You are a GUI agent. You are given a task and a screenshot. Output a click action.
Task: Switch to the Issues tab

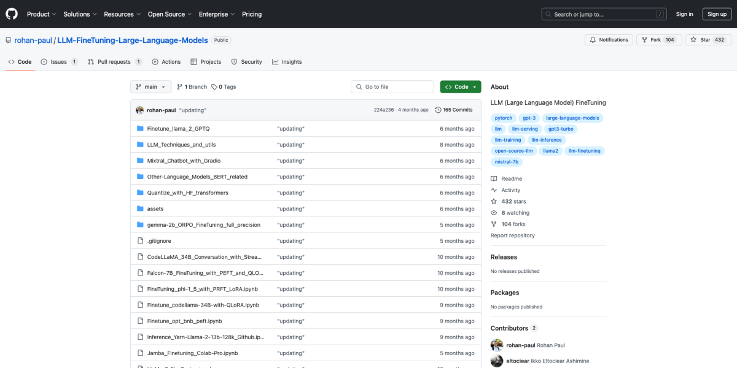pyautogui.click(x=59, y=62)
